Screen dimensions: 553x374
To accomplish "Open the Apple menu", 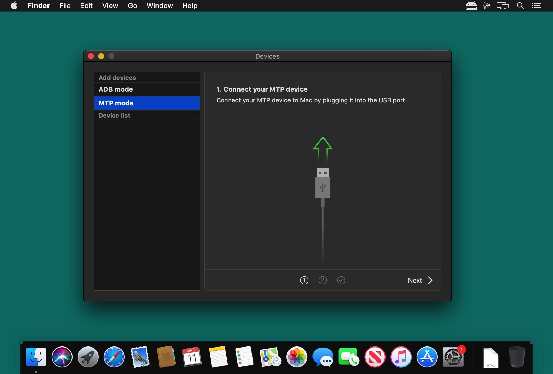I will pyautogui.click(x=14, y=6).
